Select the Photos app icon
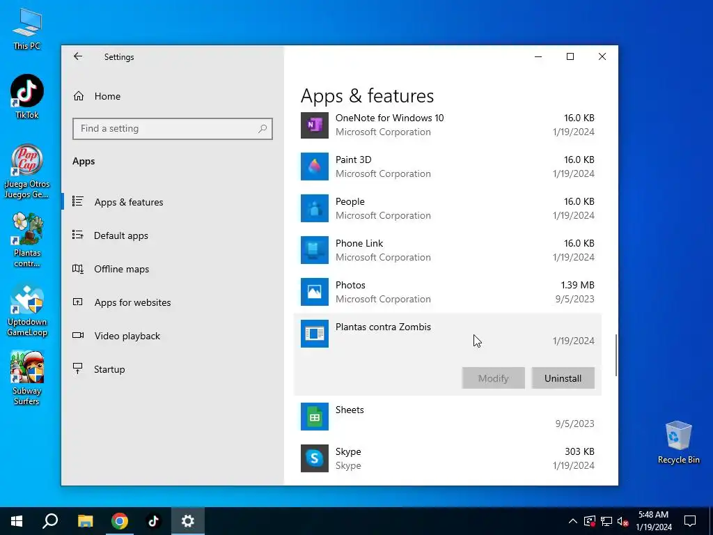The height and width of the screenshot is (535, 713). tap(315, 292)
